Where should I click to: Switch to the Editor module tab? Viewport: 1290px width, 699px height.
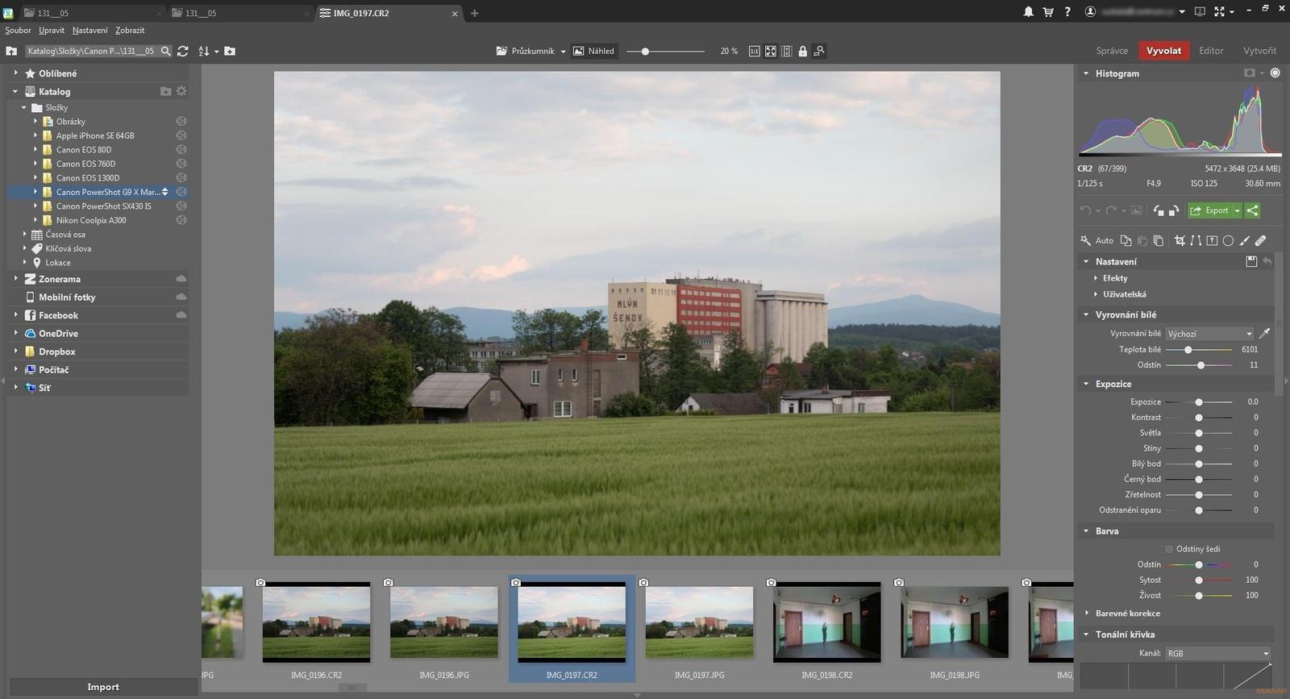tap(1211, 50)
